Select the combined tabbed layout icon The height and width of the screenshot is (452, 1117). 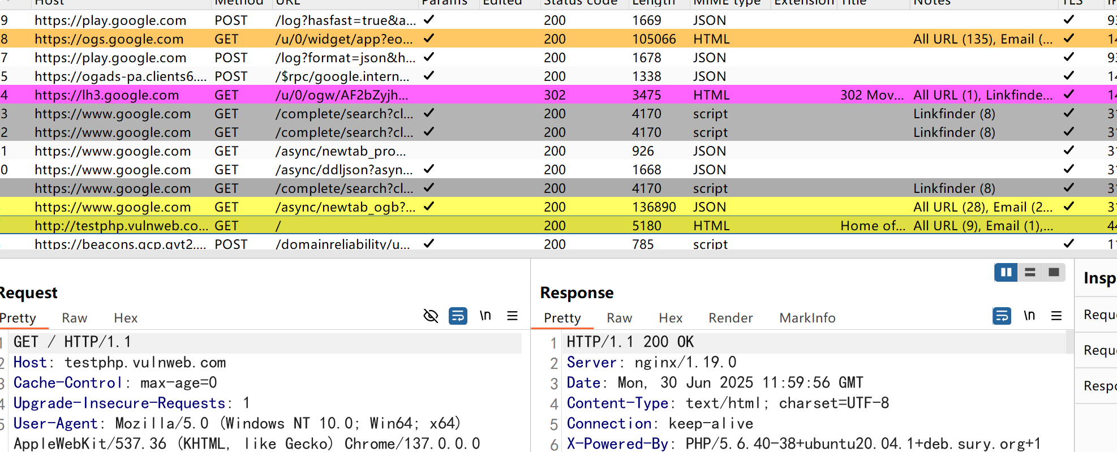(x=1054, y=273)
